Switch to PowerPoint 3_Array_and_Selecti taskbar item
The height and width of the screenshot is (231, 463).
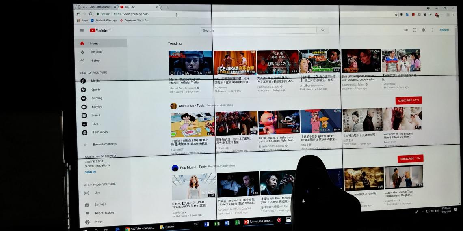coord(259,222)
